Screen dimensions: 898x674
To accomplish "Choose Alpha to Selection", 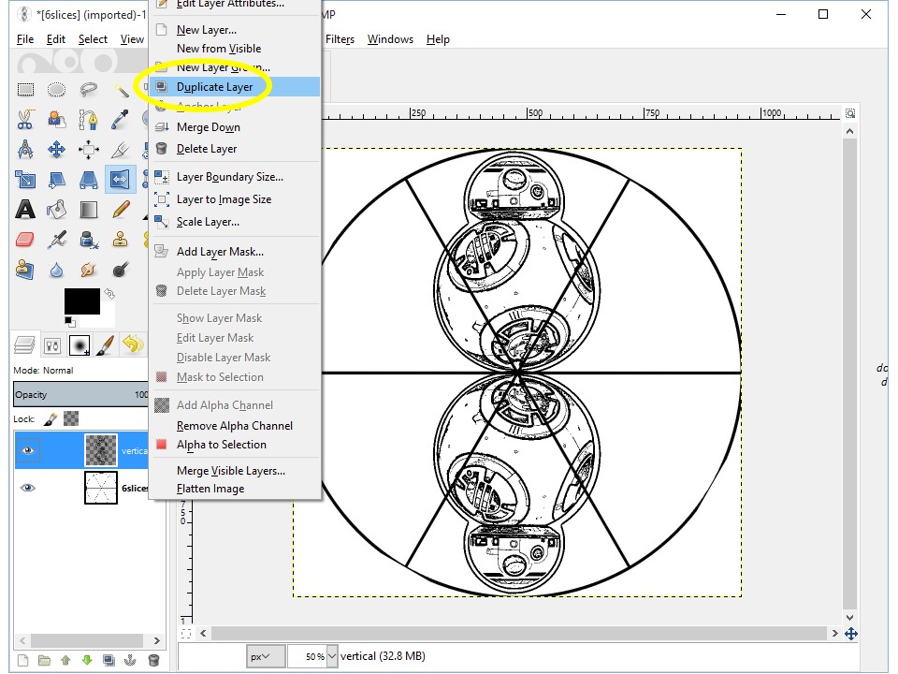I will point(235,445).
